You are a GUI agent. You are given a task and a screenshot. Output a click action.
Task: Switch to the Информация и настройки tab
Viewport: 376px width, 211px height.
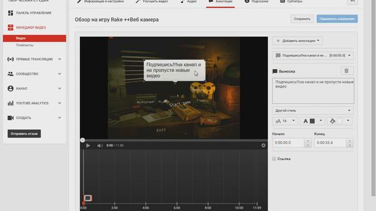(100, 2)
